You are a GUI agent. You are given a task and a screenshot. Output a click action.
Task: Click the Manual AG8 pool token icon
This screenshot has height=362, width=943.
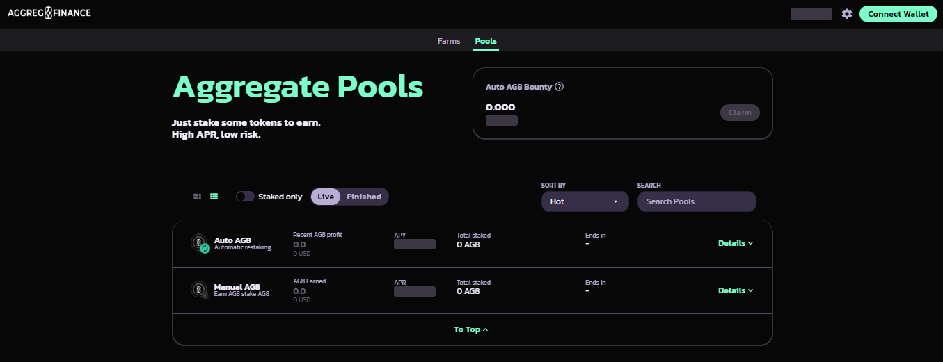pos(200,290)
